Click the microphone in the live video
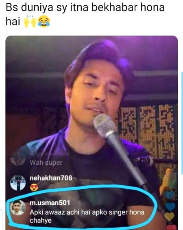183x230 pixels. pyautogui.click(x=105, y=126)
